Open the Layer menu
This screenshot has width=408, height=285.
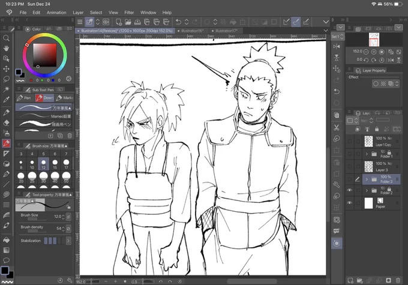click(x=78, y=12)
